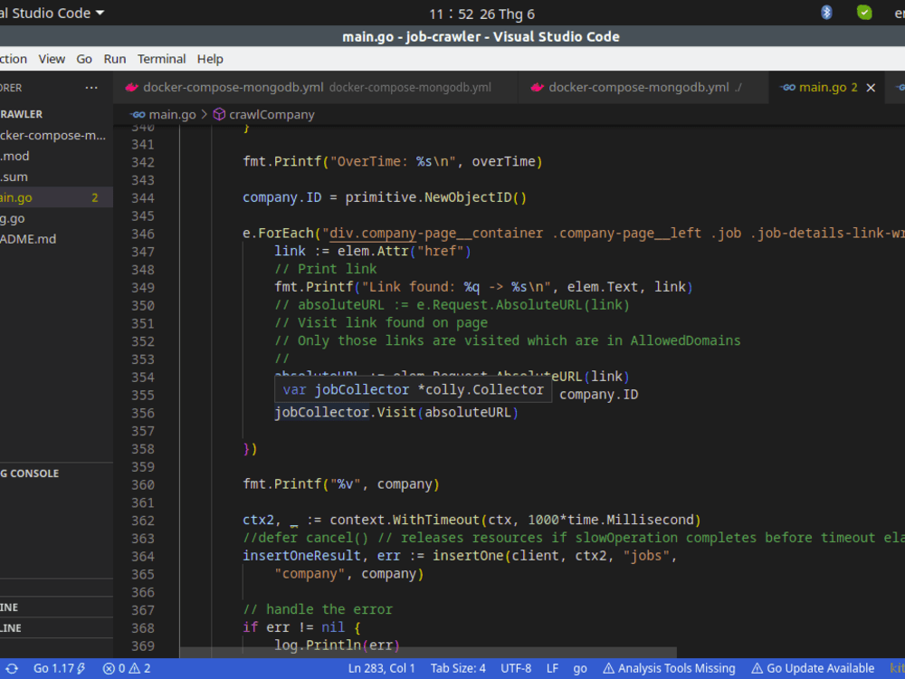The height and width of the screenshot is (679, 905).
Task: Click Go Update Available notice
Action: point(813,669)
